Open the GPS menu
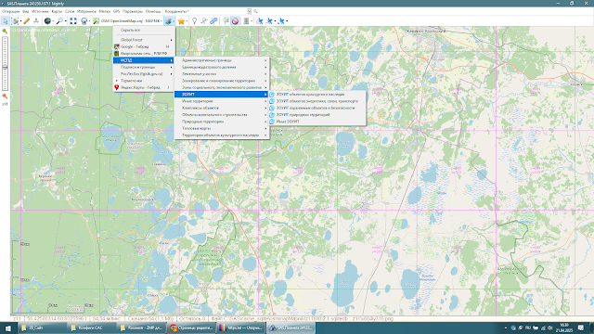Image resolution: width=594 pixels, height=334 pixels. point(116,11)
